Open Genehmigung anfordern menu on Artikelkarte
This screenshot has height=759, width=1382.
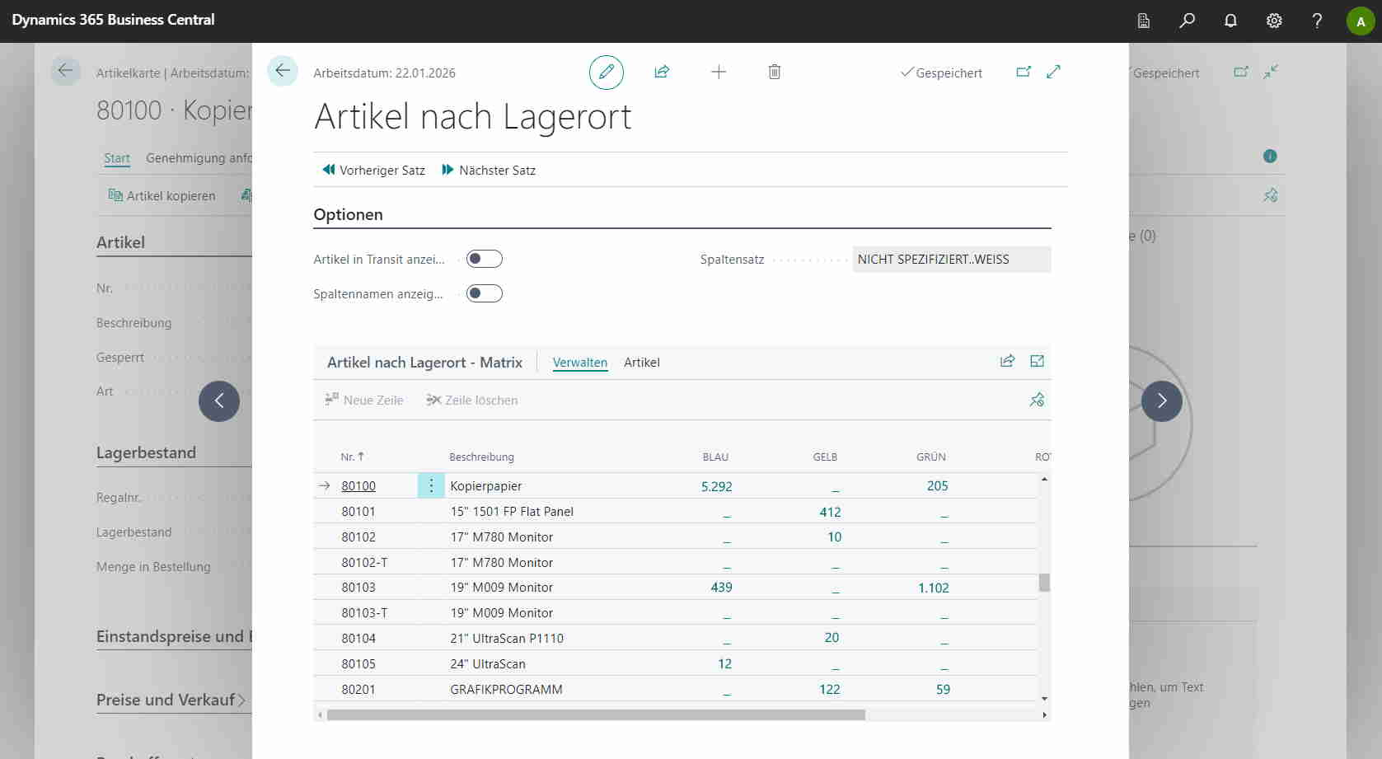199,158
